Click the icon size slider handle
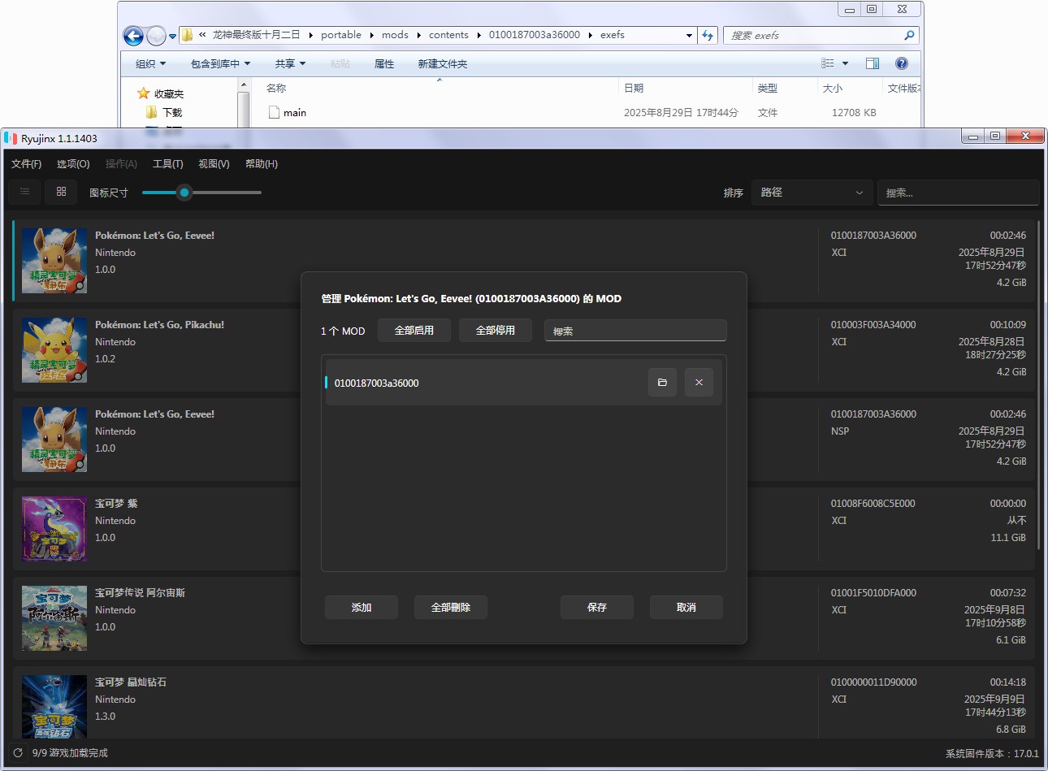The height and width of the screenshot is (771, 1048). click(184, 193)
